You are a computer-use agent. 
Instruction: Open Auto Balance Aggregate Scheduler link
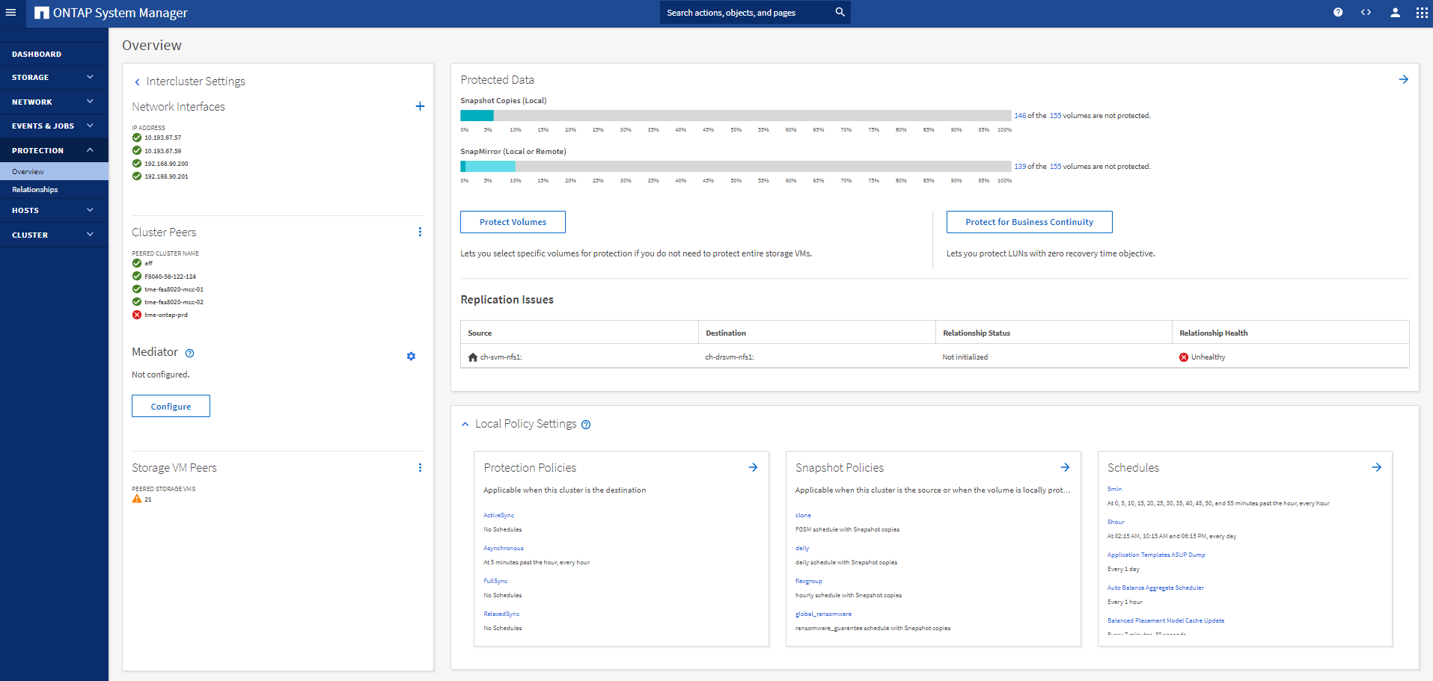1155,588
